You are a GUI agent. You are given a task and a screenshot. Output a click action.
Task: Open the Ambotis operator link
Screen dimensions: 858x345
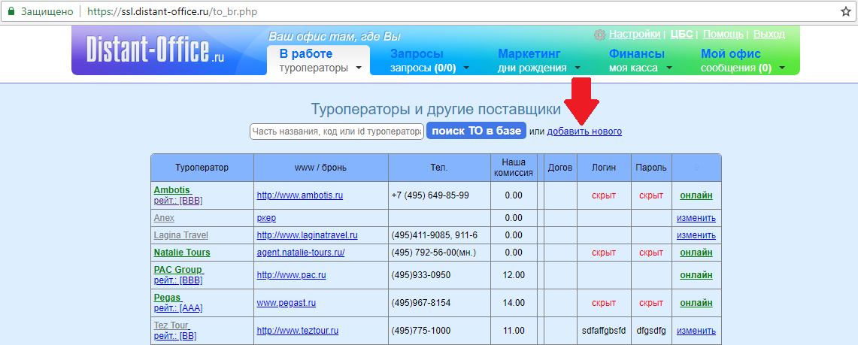(x=171, y=189)
